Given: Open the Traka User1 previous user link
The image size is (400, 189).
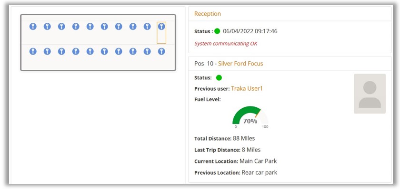Looking at the screenshot, I should click(x=247, y=88).
